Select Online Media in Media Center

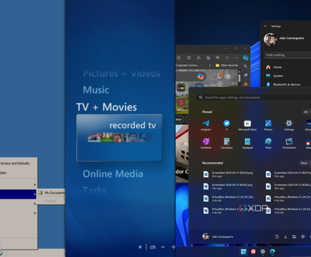click(113, 174)
